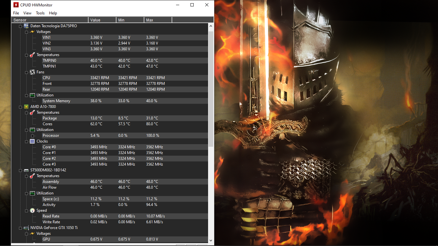Collapse the AMD A10-7800 node
Viewport: 438px width, 246px height.
click(21, 107)
